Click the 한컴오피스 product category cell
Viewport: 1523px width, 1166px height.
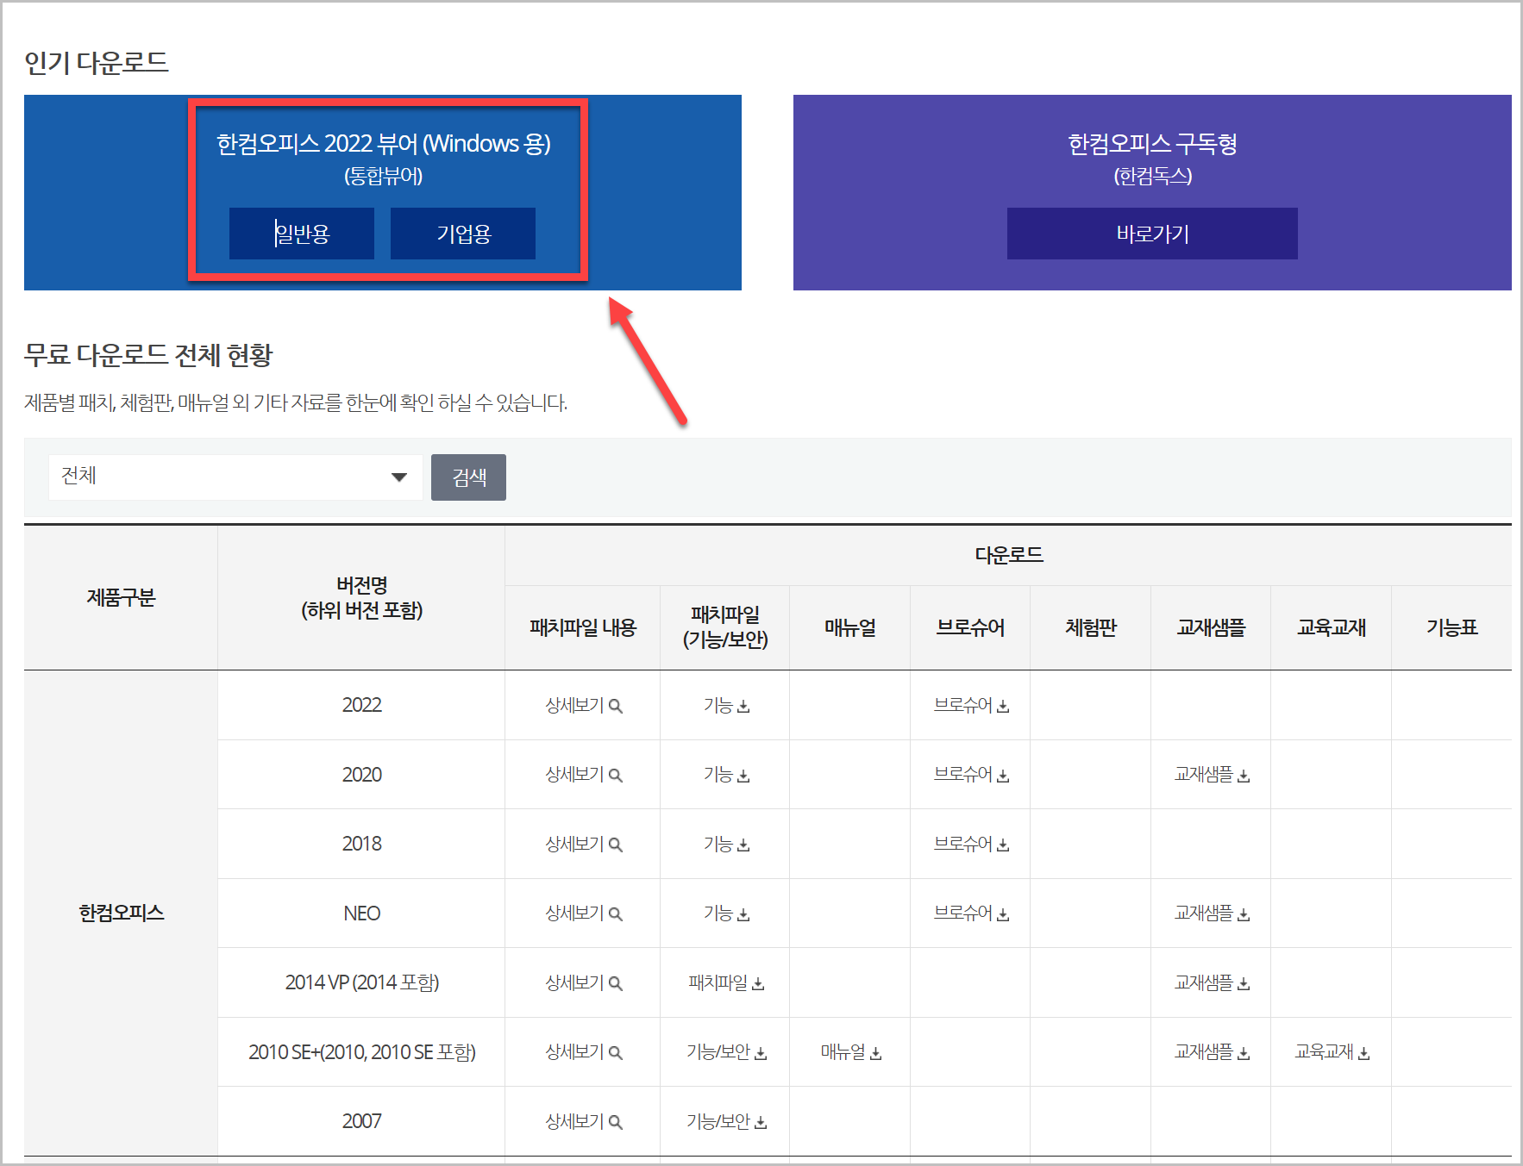click(121, 913)
